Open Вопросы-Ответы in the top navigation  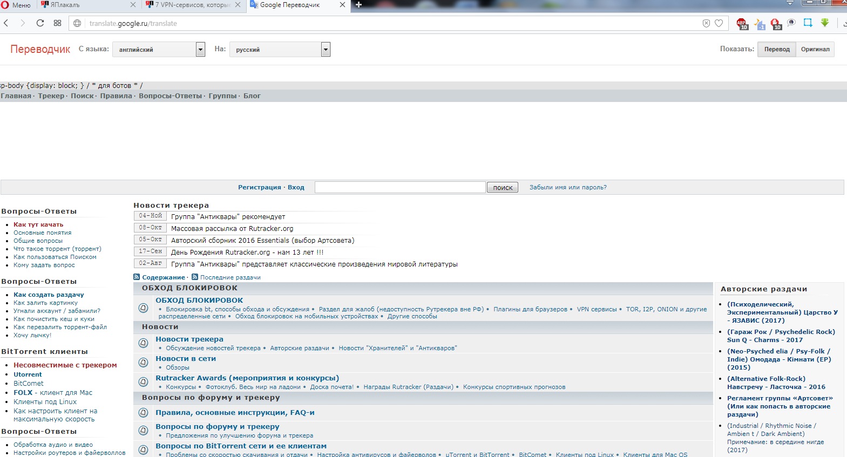[x=170, y=96]
